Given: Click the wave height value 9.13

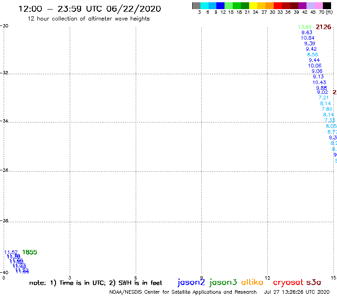Looking at the screenshot, I should click(x=318, y=77).
